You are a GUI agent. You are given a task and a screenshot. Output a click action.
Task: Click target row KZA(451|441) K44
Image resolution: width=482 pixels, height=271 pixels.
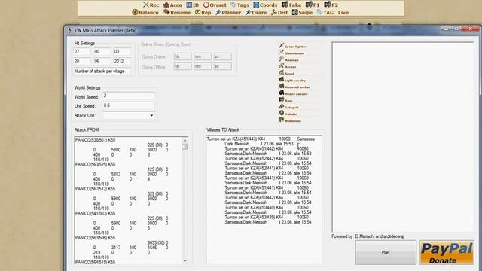267,187
